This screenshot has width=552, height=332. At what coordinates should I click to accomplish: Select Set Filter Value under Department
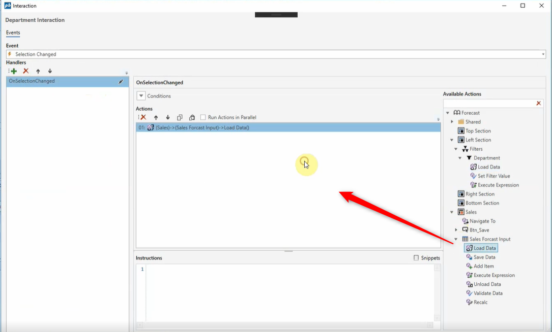(493, 176)
